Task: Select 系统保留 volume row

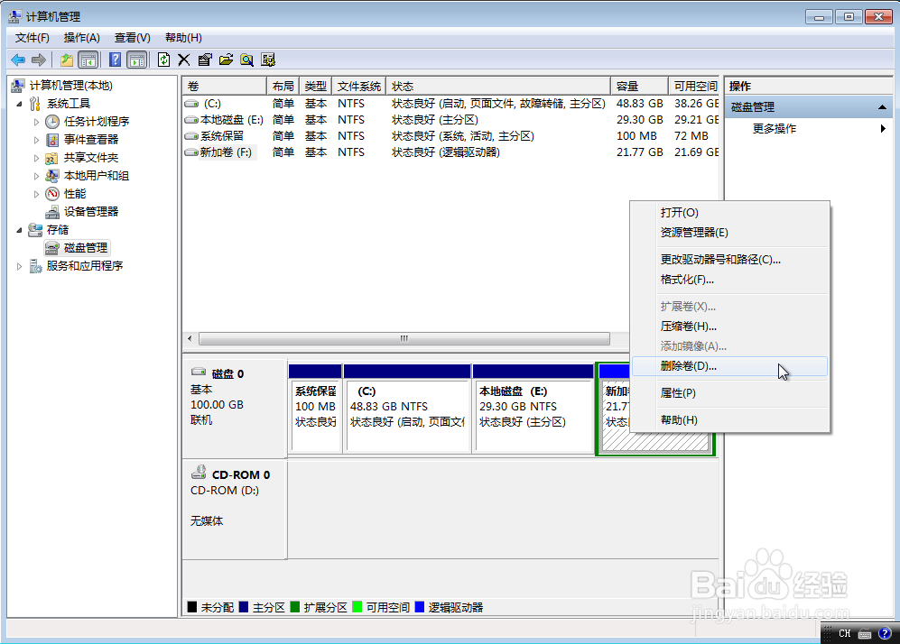Action: (450, 136)
